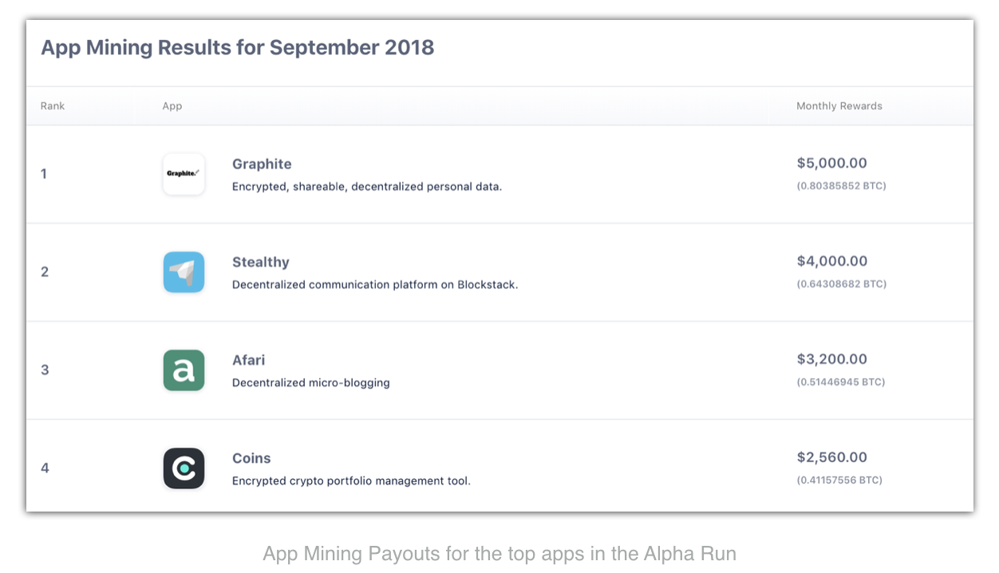This screenshot has height=573, width=999.
Task: Click the App Mining Payouts image caption
Action: 499,553
